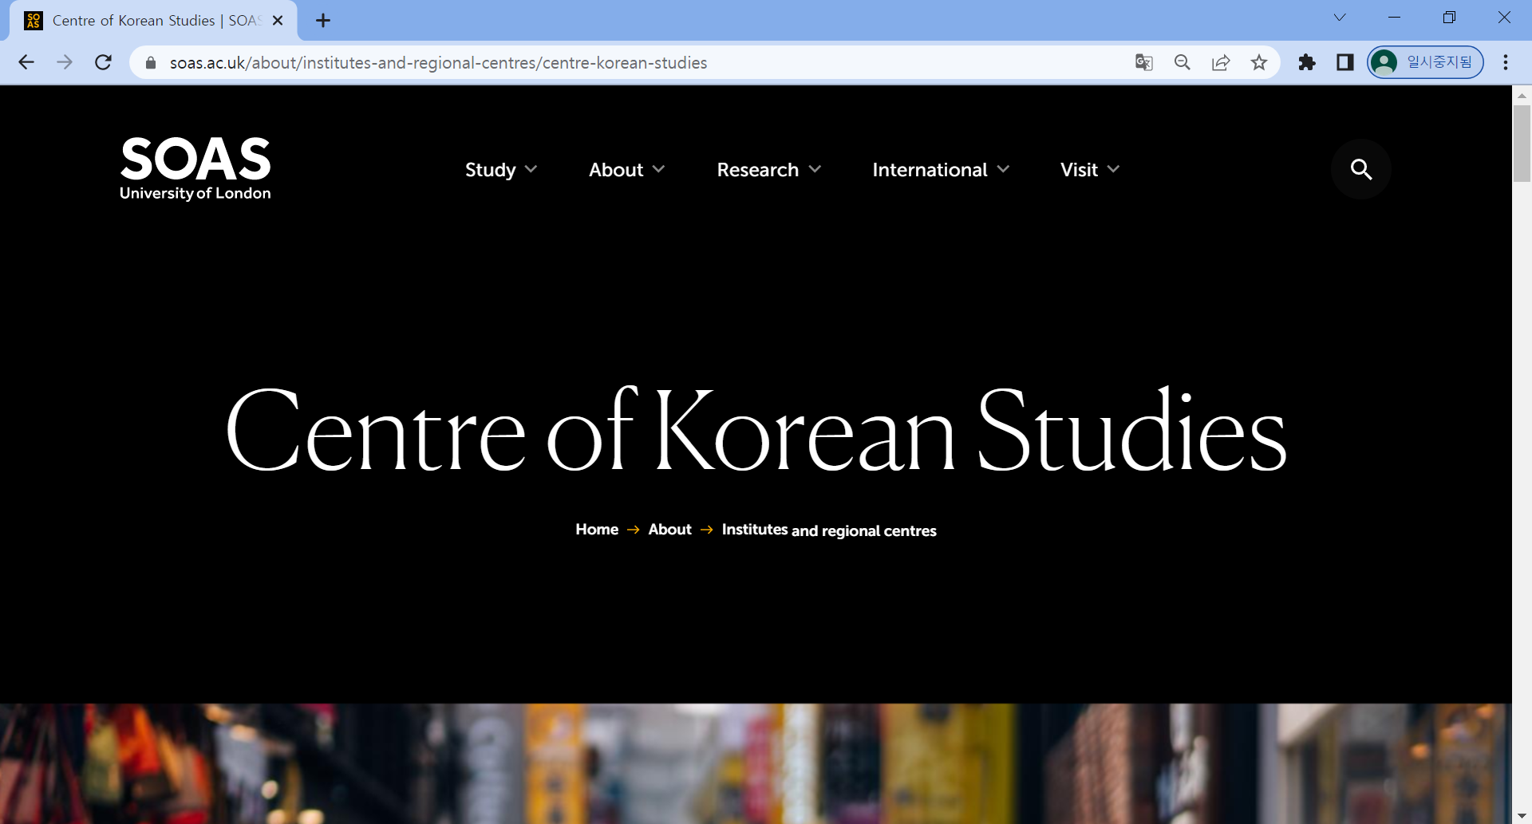Click the vertical scrollbar thumb
The width and height of the screenshot is (1532, 824).
(1522, 144)
